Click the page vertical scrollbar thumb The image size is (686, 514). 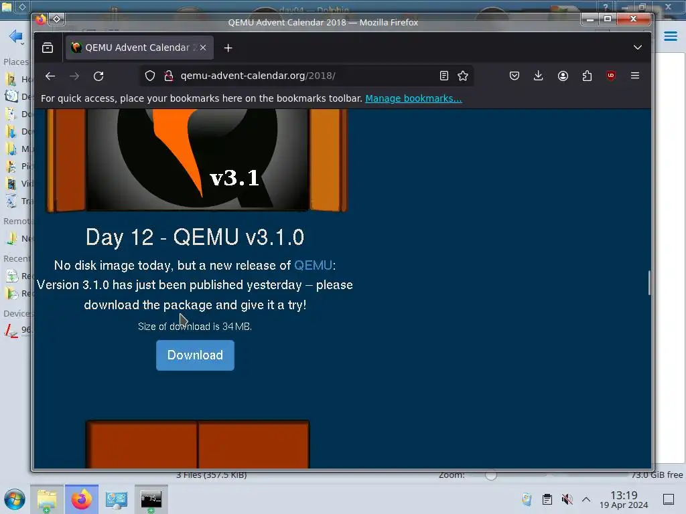click(649, 283)
